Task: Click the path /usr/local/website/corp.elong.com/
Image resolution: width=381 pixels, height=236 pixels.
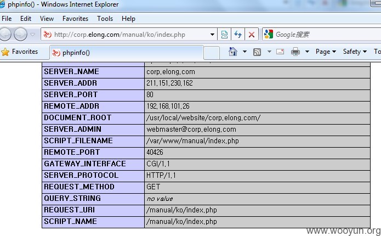Action: [x=203, y=118]
